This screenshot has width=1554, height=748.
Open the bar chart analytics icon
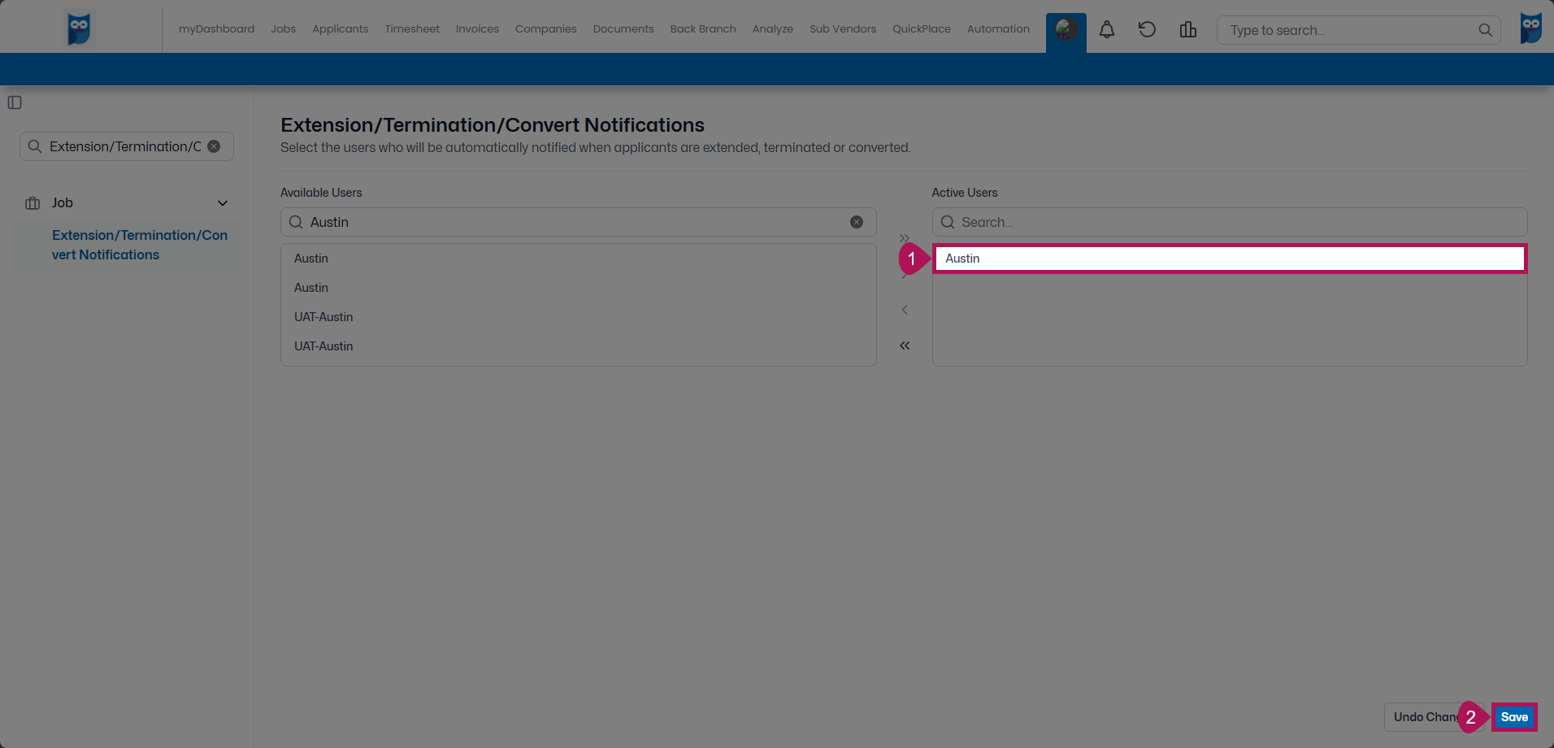click(x=1187, y=29)
